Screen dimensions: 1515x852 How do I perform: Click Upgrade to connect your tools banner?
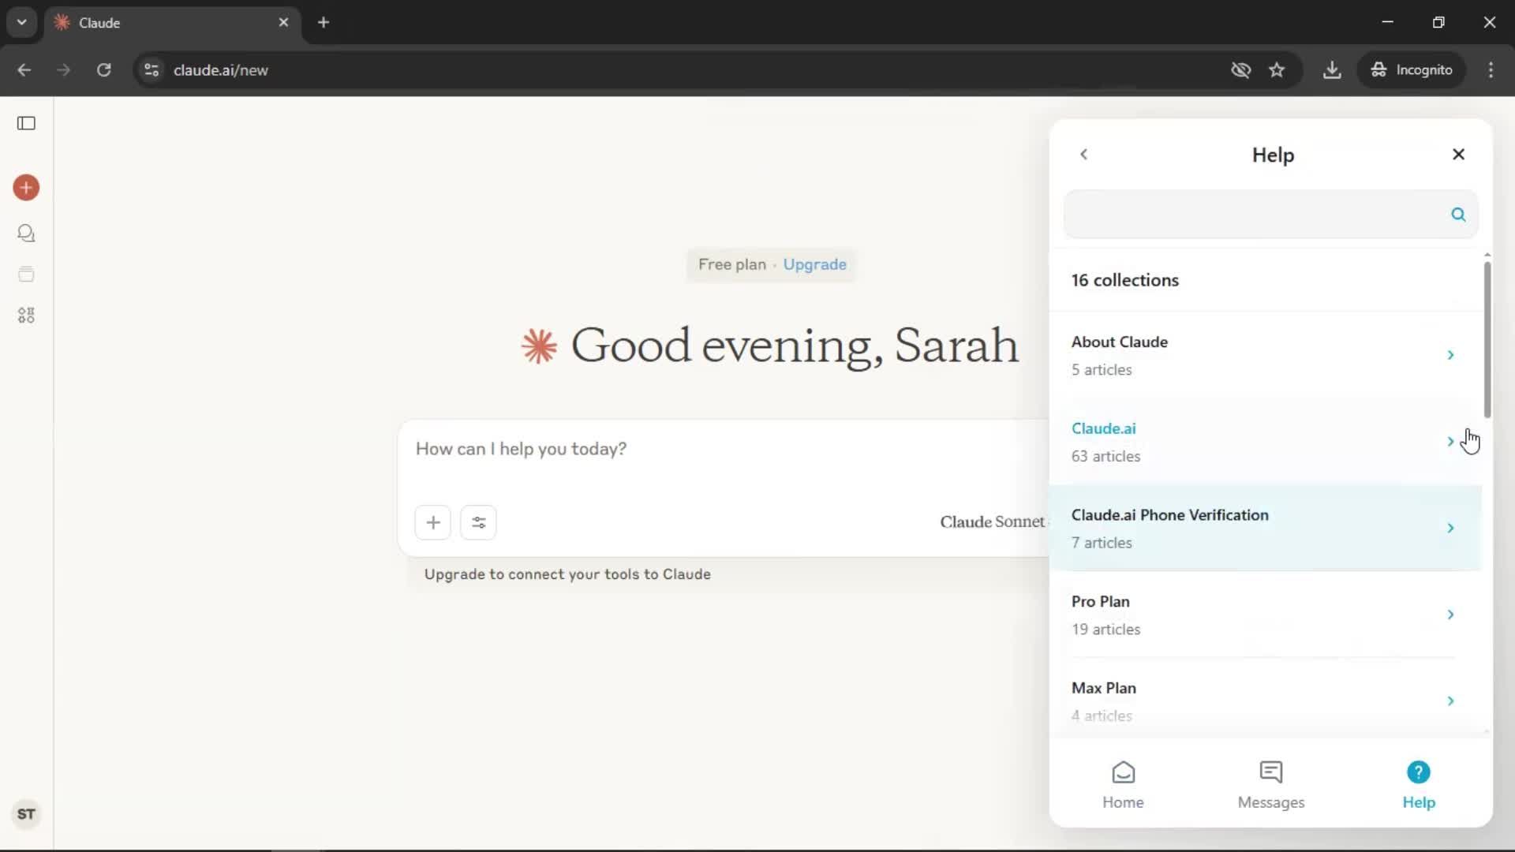567,574
